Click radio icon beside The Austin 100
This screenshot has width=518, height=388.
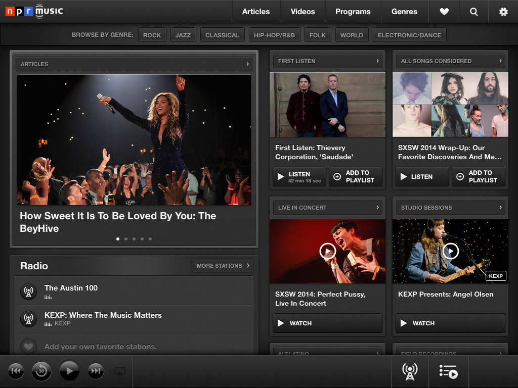28,292
